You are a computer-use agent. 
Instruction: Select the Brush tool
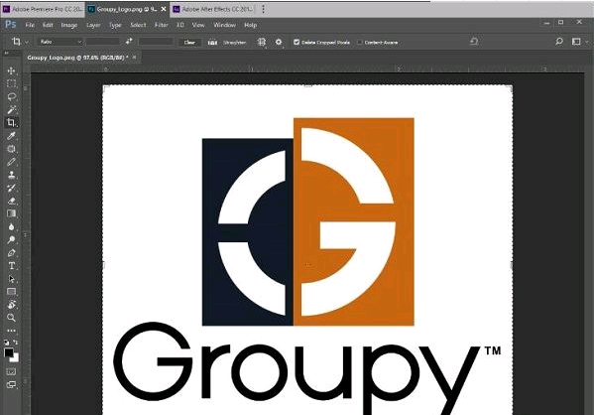tap(11, 162)
